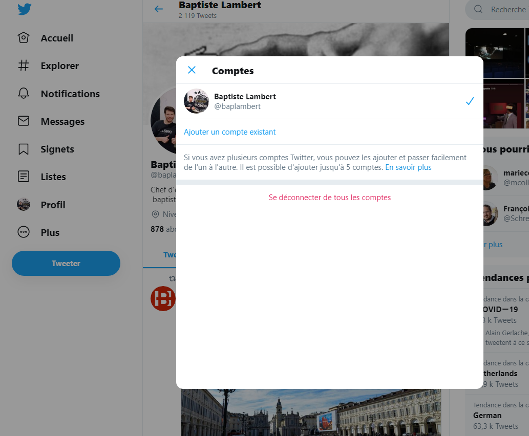Open the En savoir plus link
The width and height of the screenshot is (529, 436).
click(408, 167)
